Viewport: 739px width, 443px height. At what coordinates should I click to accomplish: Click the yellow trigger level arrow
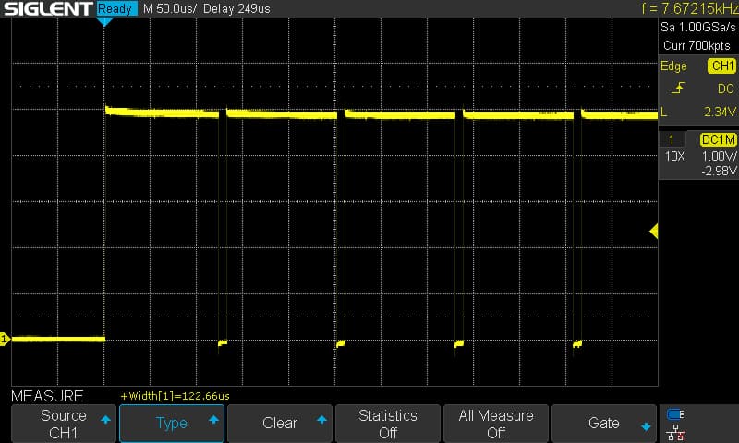(x=654, y=231)
